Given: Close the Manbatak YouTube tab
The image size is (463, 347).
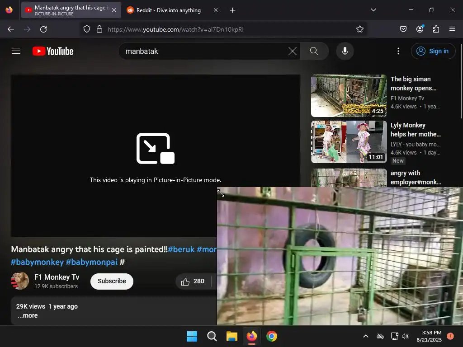Looking at the screenshot, I should click(x=114, y=10).
